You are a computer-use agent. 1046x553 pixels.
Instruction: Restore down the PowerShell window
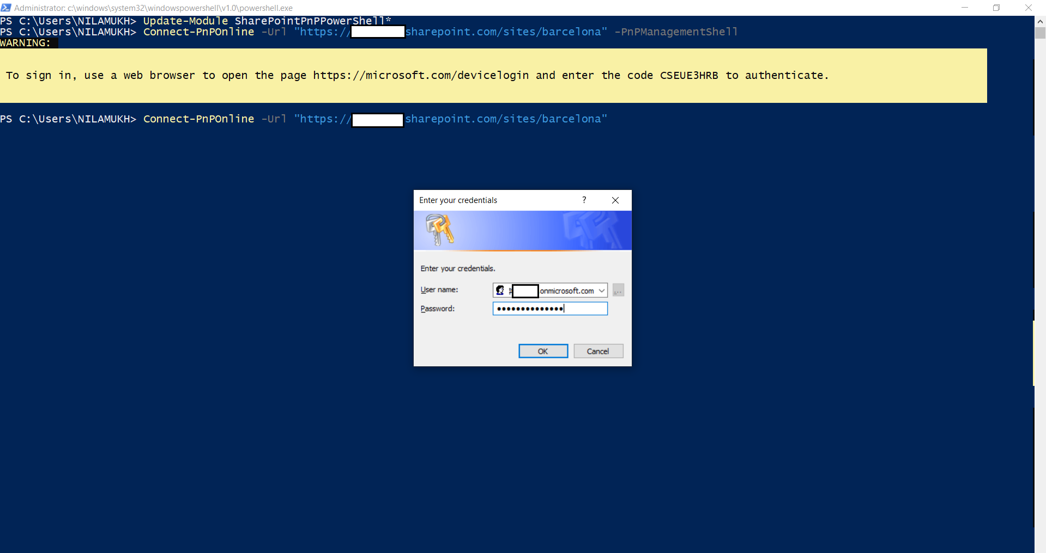click(996, 8)
